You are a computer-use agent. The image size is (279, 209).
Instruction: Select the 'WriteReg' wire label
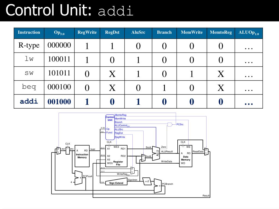click(x=123, y=174)
